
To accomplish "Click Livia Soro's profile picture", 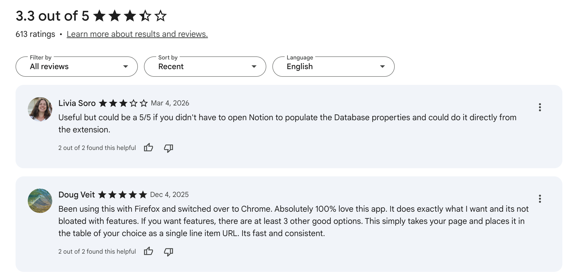I will click(x=40, y=109).
